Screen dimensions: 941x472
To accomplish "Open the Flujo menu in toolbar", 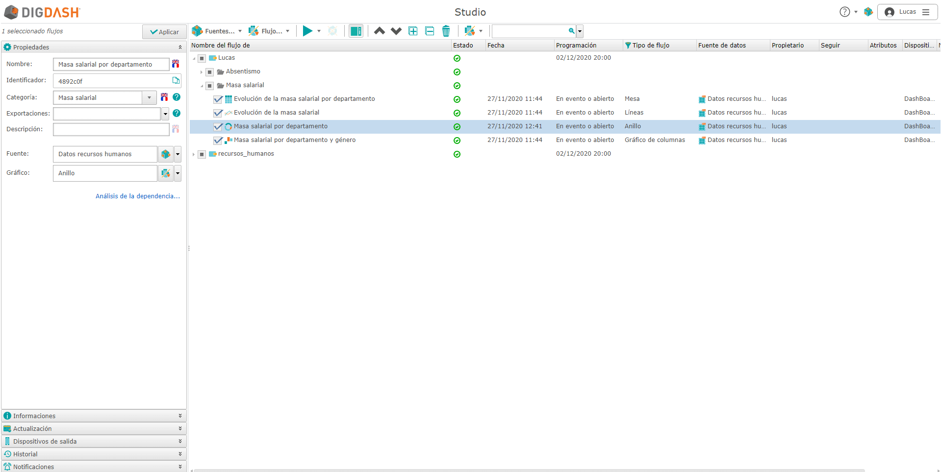I will click(269, 31).
